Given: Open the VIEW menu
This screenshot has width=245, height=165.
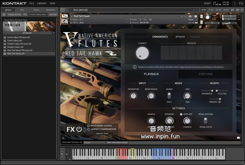Looking at the screenshot, I should click(x=52, y=3).
